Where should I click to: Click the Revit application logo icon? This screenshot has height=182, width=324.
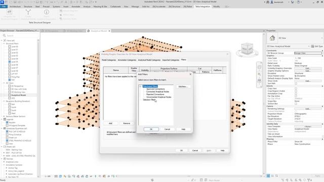click(x=2, y=2)
